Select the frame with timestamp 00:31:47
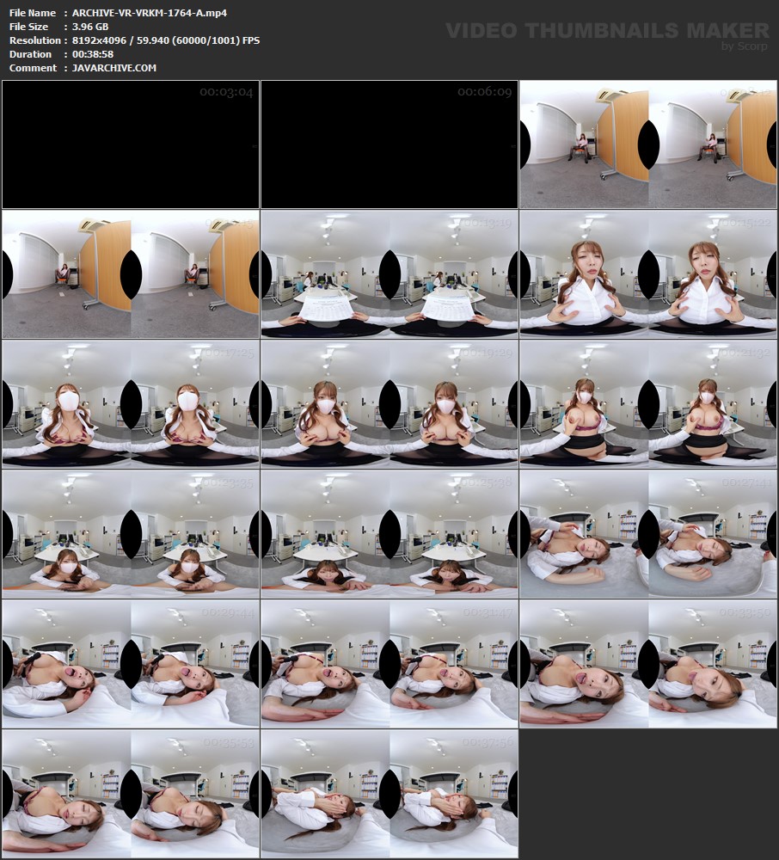This screenshot has height=860, width=779. coord(389,664)
